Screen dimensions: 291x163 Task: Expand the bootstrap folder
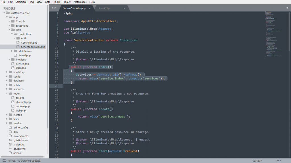(x=7, y=72)
